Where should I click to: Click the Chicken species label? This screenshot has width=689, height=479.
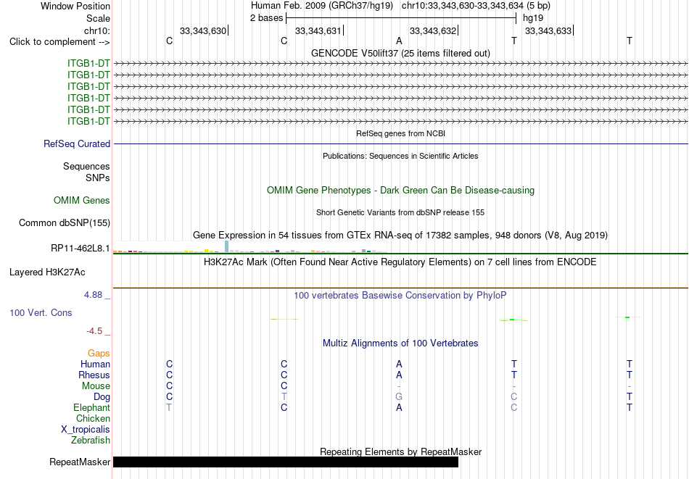pyautogui.click(x=93, y=418)
